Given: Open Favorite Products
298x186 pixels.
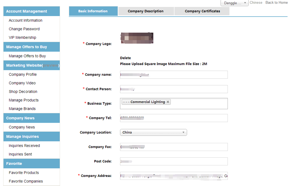Looking at the screenshot, I should [24, 173].
